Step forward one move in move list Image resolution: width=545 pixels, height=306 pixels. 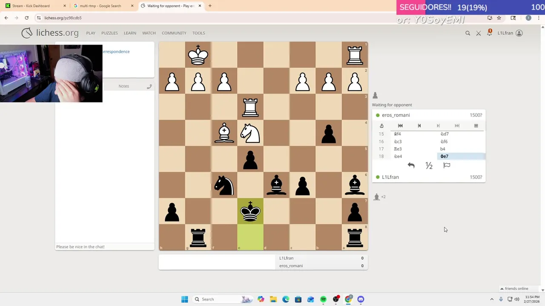coord(438,126)
